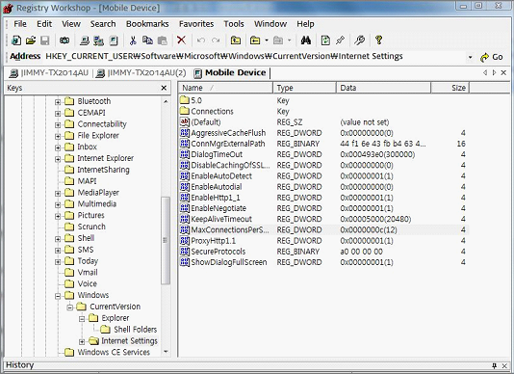The image size is (514, 374).
Task: Open the Search menu
Action: 103,24
